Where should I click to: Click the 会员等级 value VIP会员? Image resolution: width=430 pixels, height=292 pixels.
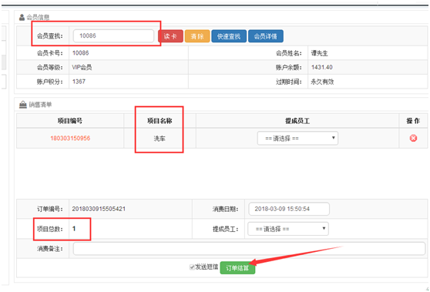coord(82,67)
